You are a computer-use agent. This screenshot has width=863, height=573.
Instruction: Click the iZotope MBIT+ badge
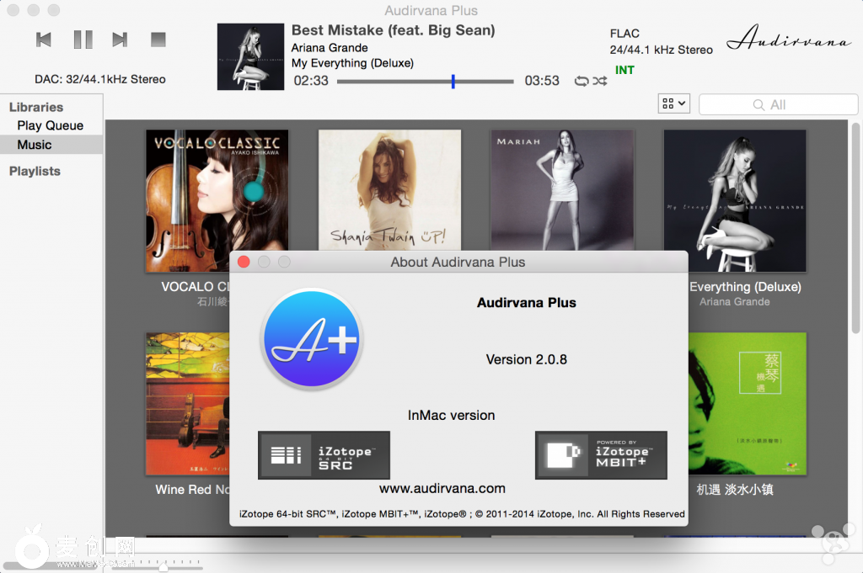pyautogui.click(x=601, y=455)
